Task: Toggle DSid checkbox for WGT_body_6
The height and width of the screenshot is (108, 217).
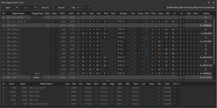Action: point(147,53)
